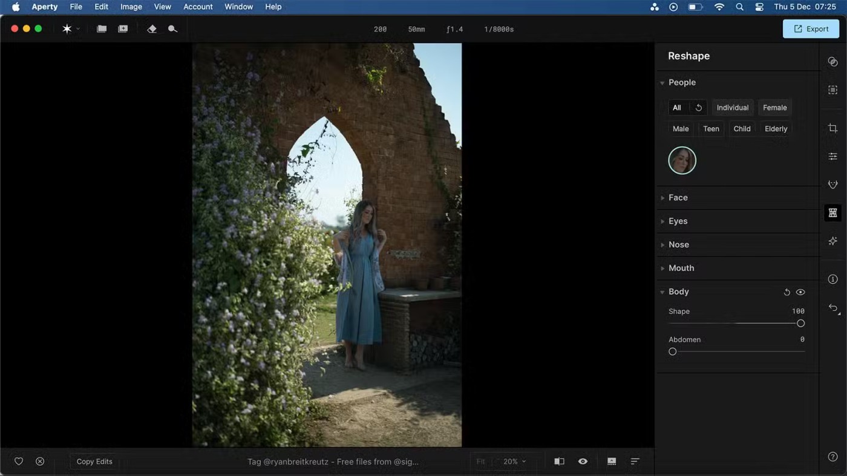Toggle Body effect visibility eye
The width and height of the screenshot is (847, 476).
point(800,292)
